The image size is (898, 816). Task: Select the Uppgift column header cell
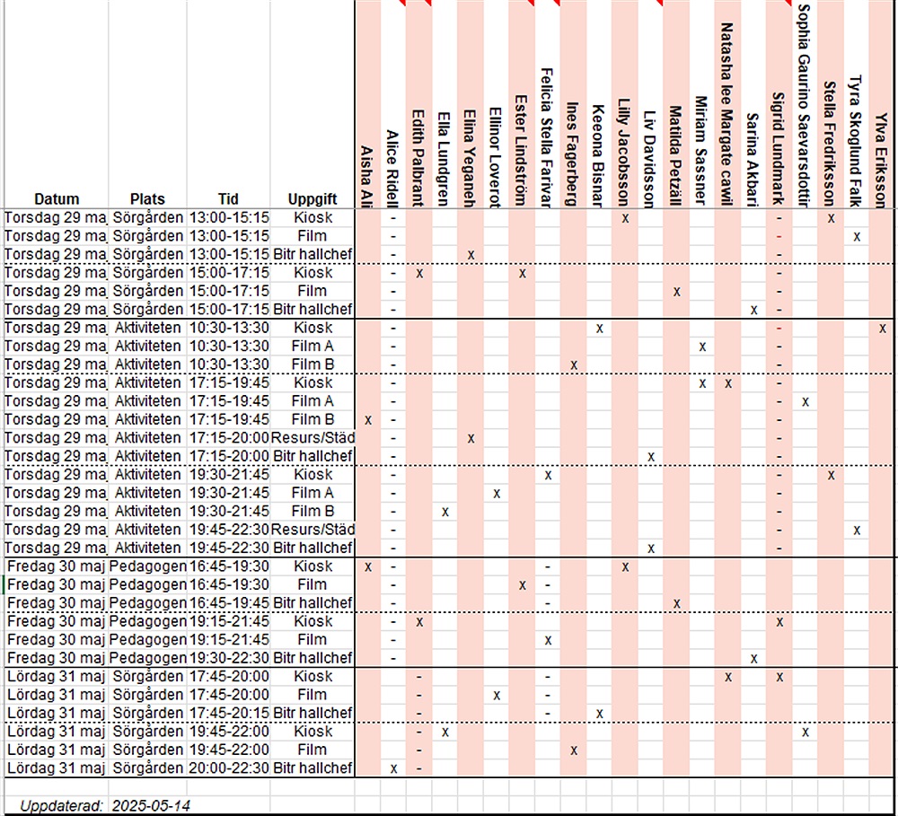(x=313, y=198)
